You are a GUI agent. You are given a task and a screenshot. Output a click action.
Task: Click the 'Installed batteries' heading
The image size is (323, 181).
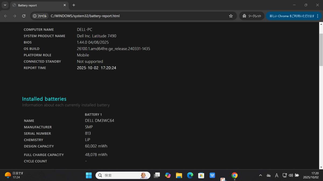tap(44, 99)
